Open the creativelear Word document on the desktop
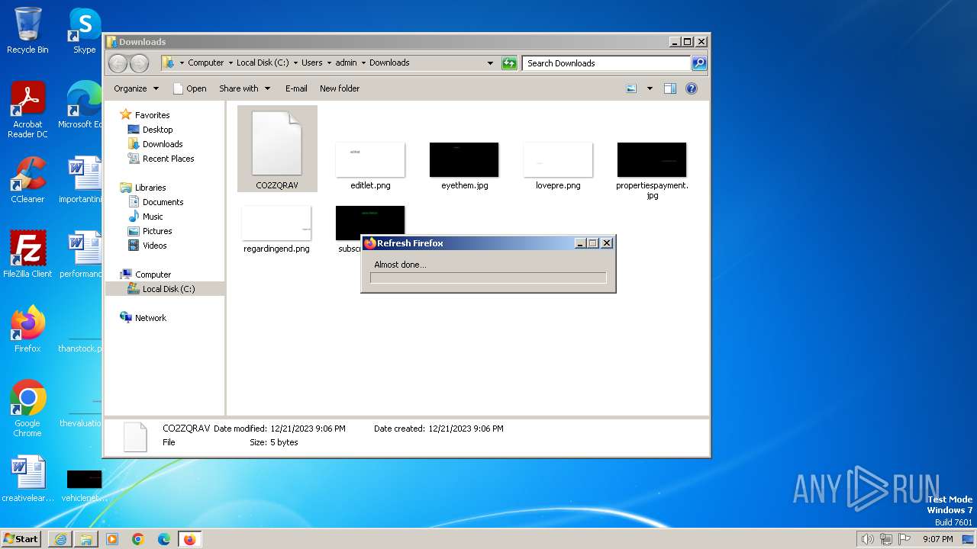This screenshot has width=977, height=549. point(27,479)
